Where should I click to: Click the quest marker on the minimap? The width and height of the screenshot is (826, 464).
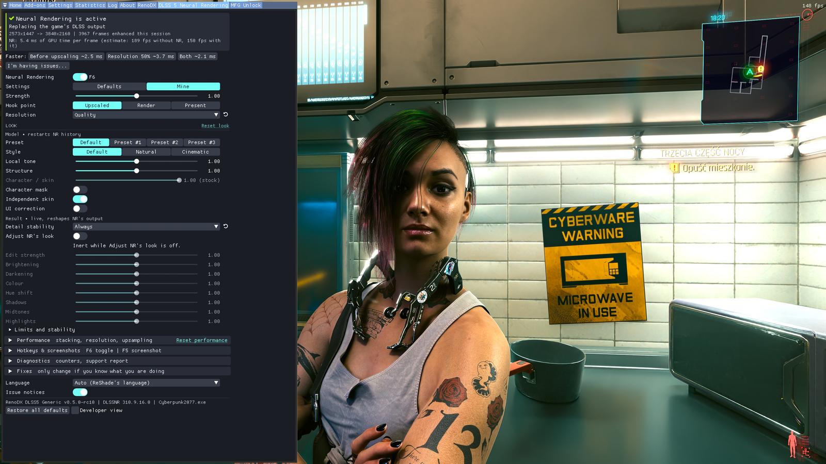tap(760, 69)
